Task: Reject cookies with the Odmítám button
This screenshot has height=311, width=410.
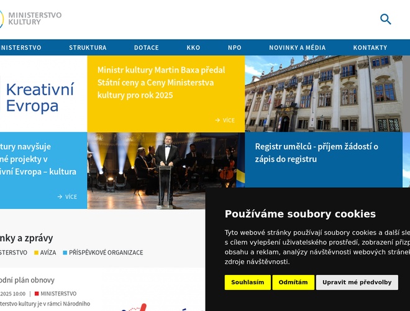Action: pos(293,282)
